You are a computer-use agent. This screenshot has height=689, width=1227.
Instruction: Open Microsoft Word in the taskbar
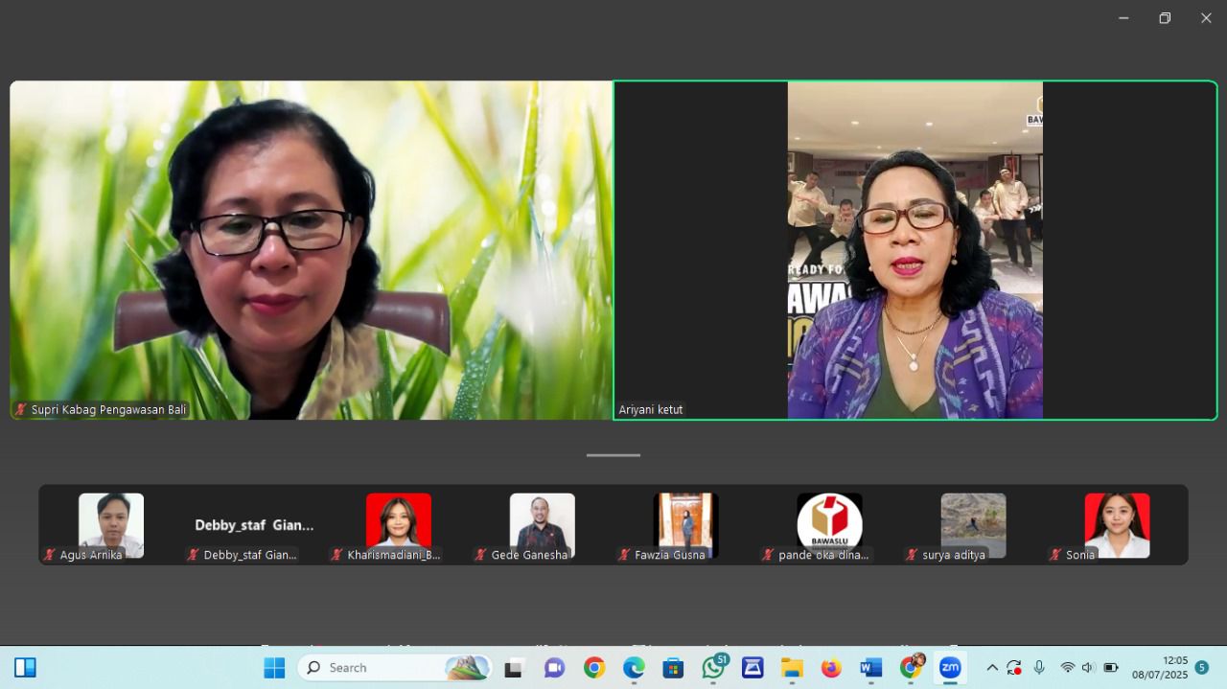(870, 668)
